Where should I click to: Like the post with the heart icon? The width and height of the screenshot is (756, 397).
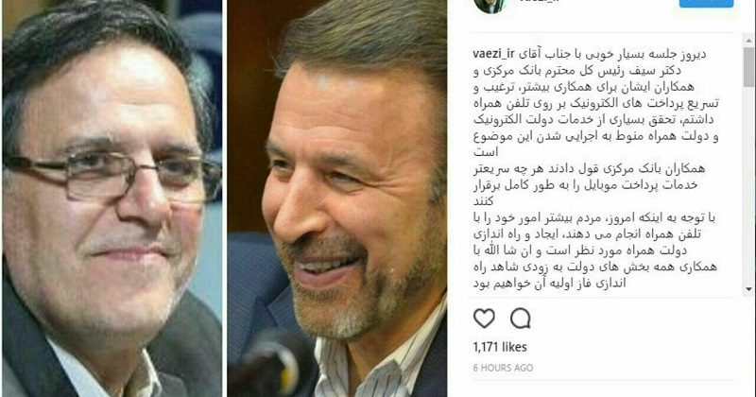[484, 319]
